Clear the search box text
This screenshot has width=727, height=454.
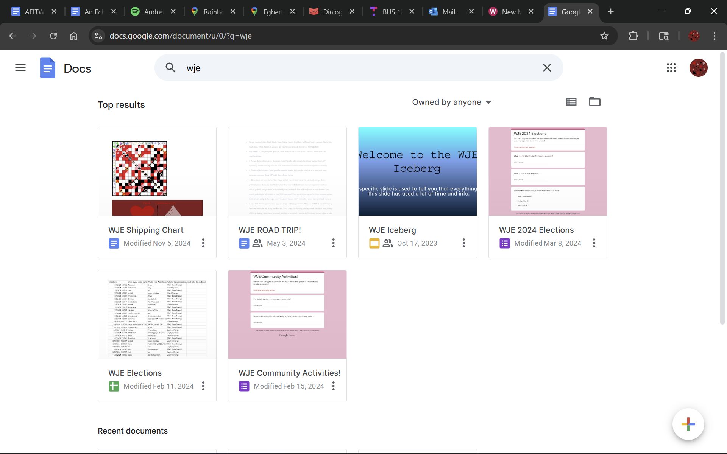pyautogui.click(x=547, y=68)
